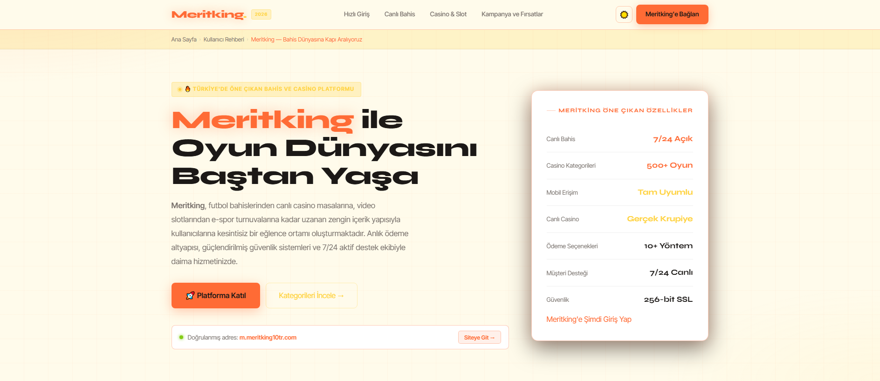Click the Siteye Git button

pos(480,338)
